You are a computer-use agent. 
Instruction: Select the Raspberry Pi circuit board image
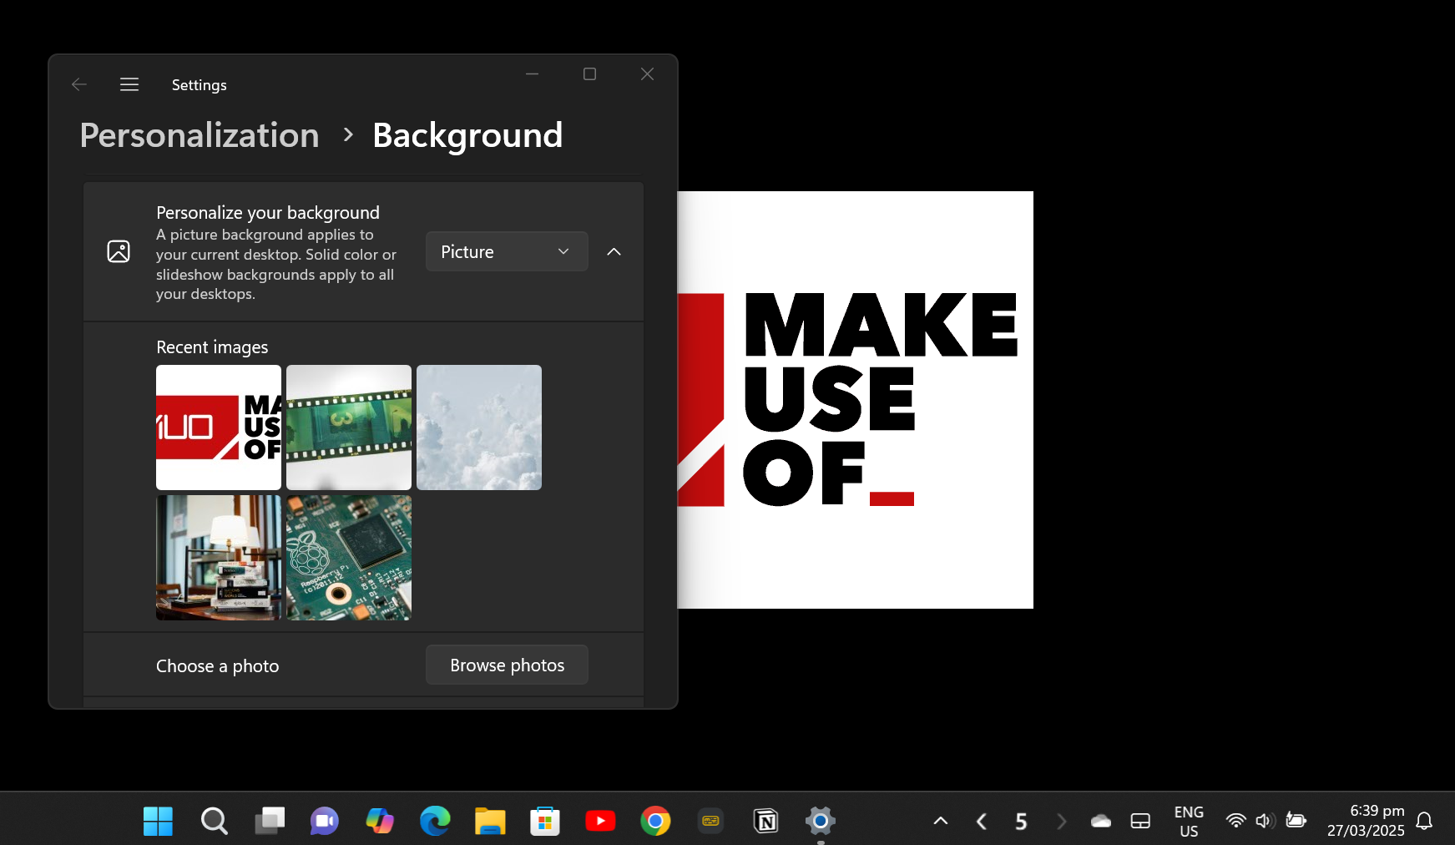click(x=348, y=557)
